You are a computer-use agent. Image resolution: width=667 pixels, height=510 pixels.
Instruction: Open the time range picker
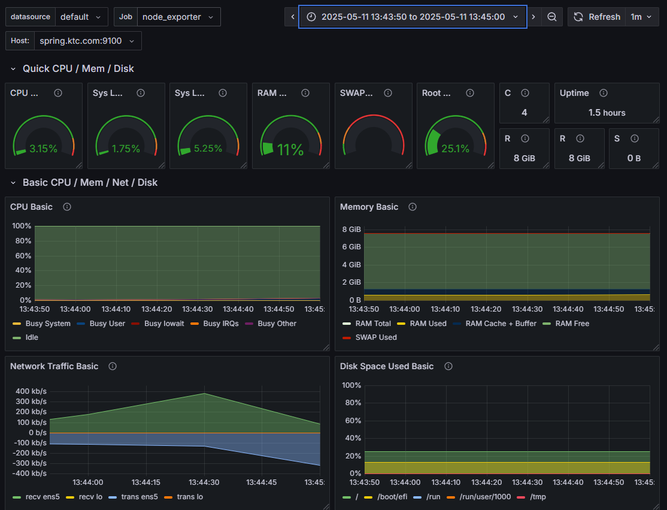(413, 17)
